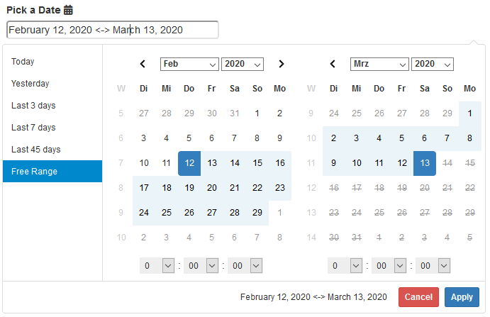490x317 pixels.
Task: Go to previous month on right calendar
Action: tap(333, 64)
